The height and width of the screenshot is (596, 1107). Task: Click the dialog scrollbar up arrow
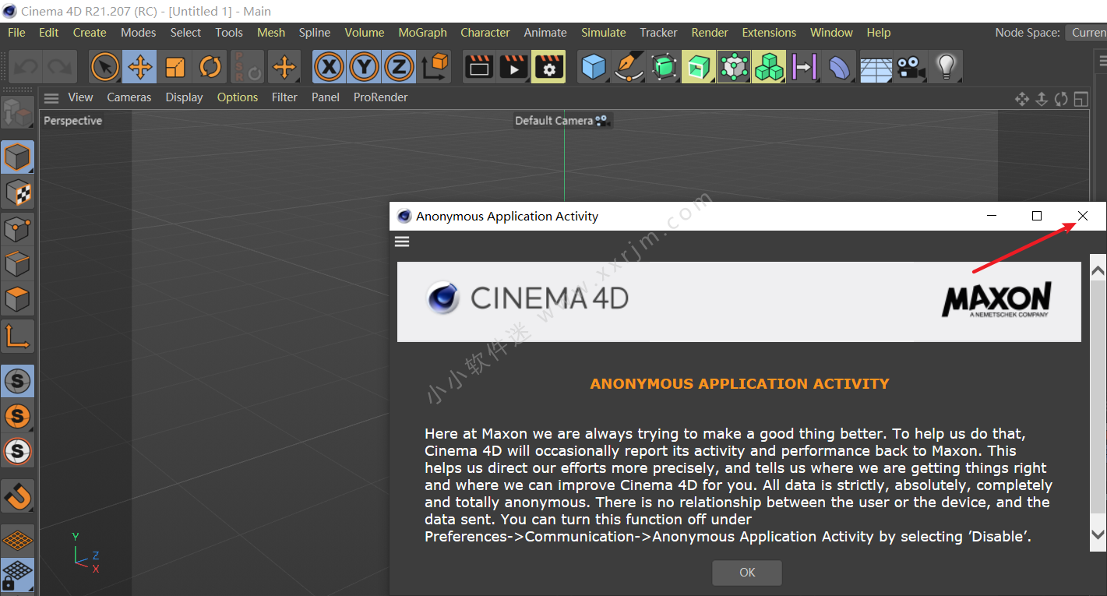tap(1098, 270)
